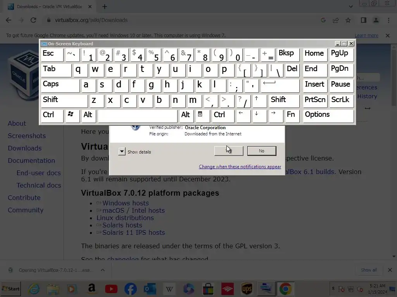Reload the VirtualBox downloads page
The height and width of the screenshot is (297, 397).
click(33, 20)
